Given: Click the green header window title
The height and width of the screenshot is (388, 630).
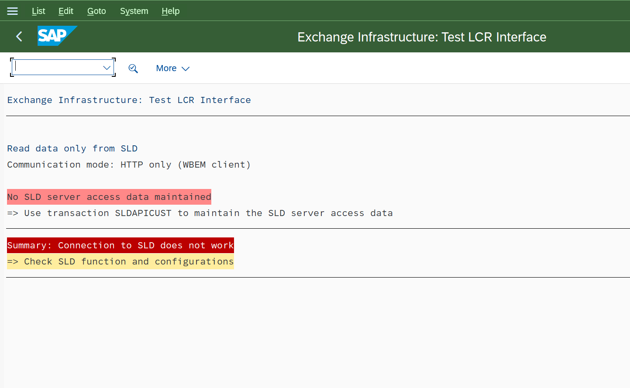Looking at the screenshot, I should click(422, 37).
